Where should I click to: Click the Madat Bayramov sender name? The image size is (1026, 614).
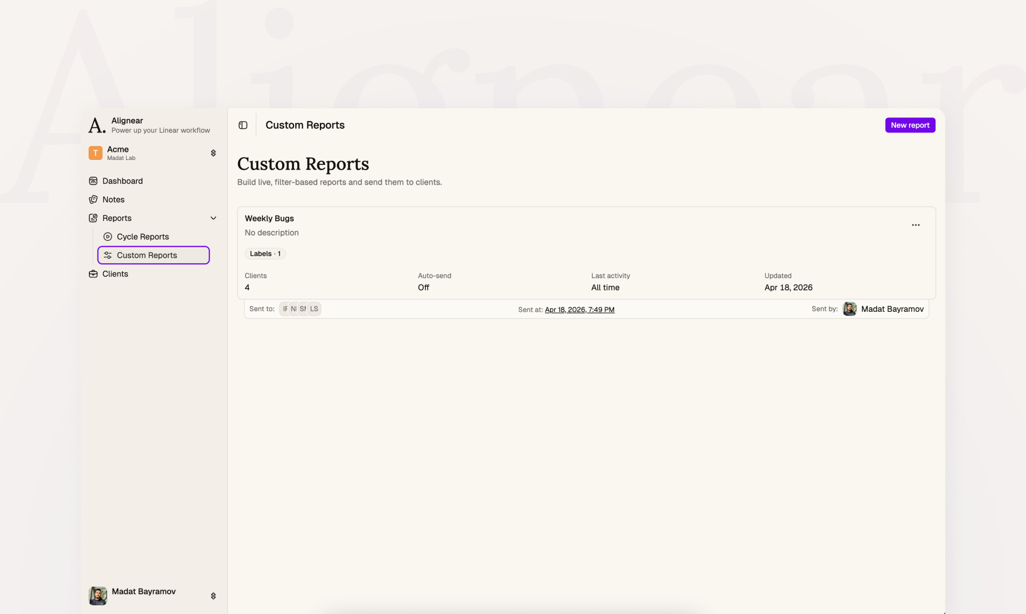(892, 309)
